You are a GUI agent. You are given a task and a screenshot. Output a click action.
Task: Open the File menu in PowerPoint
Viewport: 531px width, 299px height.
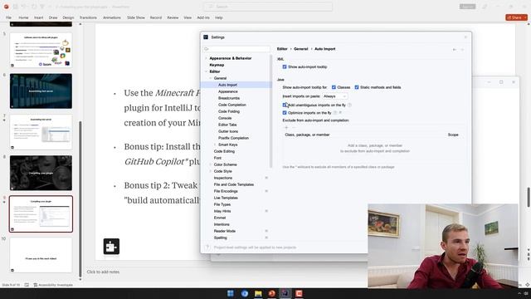point(9,17)
